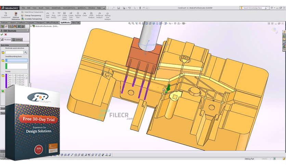
Task: Click Create Solid Insert
Action: [64, 16]
